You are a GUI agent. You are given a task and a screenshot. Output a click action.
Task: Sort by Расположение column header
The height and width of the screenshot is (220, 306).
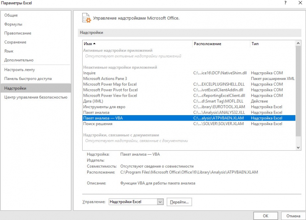tap(221, 44)
